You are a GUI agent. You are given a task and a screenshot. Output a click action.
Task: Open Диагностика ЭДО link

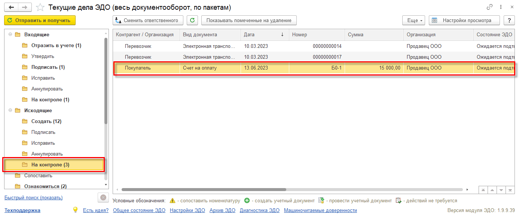pos(260,211)
